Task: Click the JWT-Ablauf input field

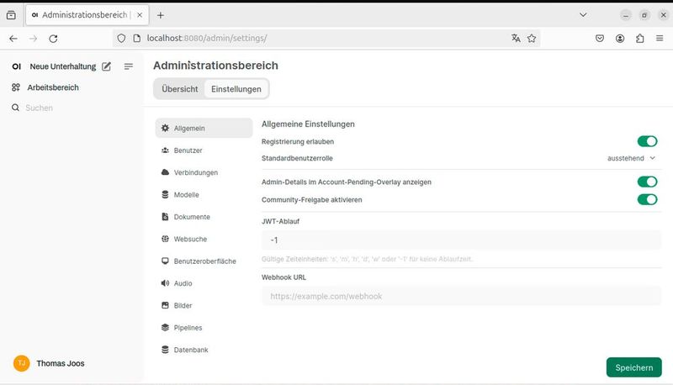Action: [461, 241]
